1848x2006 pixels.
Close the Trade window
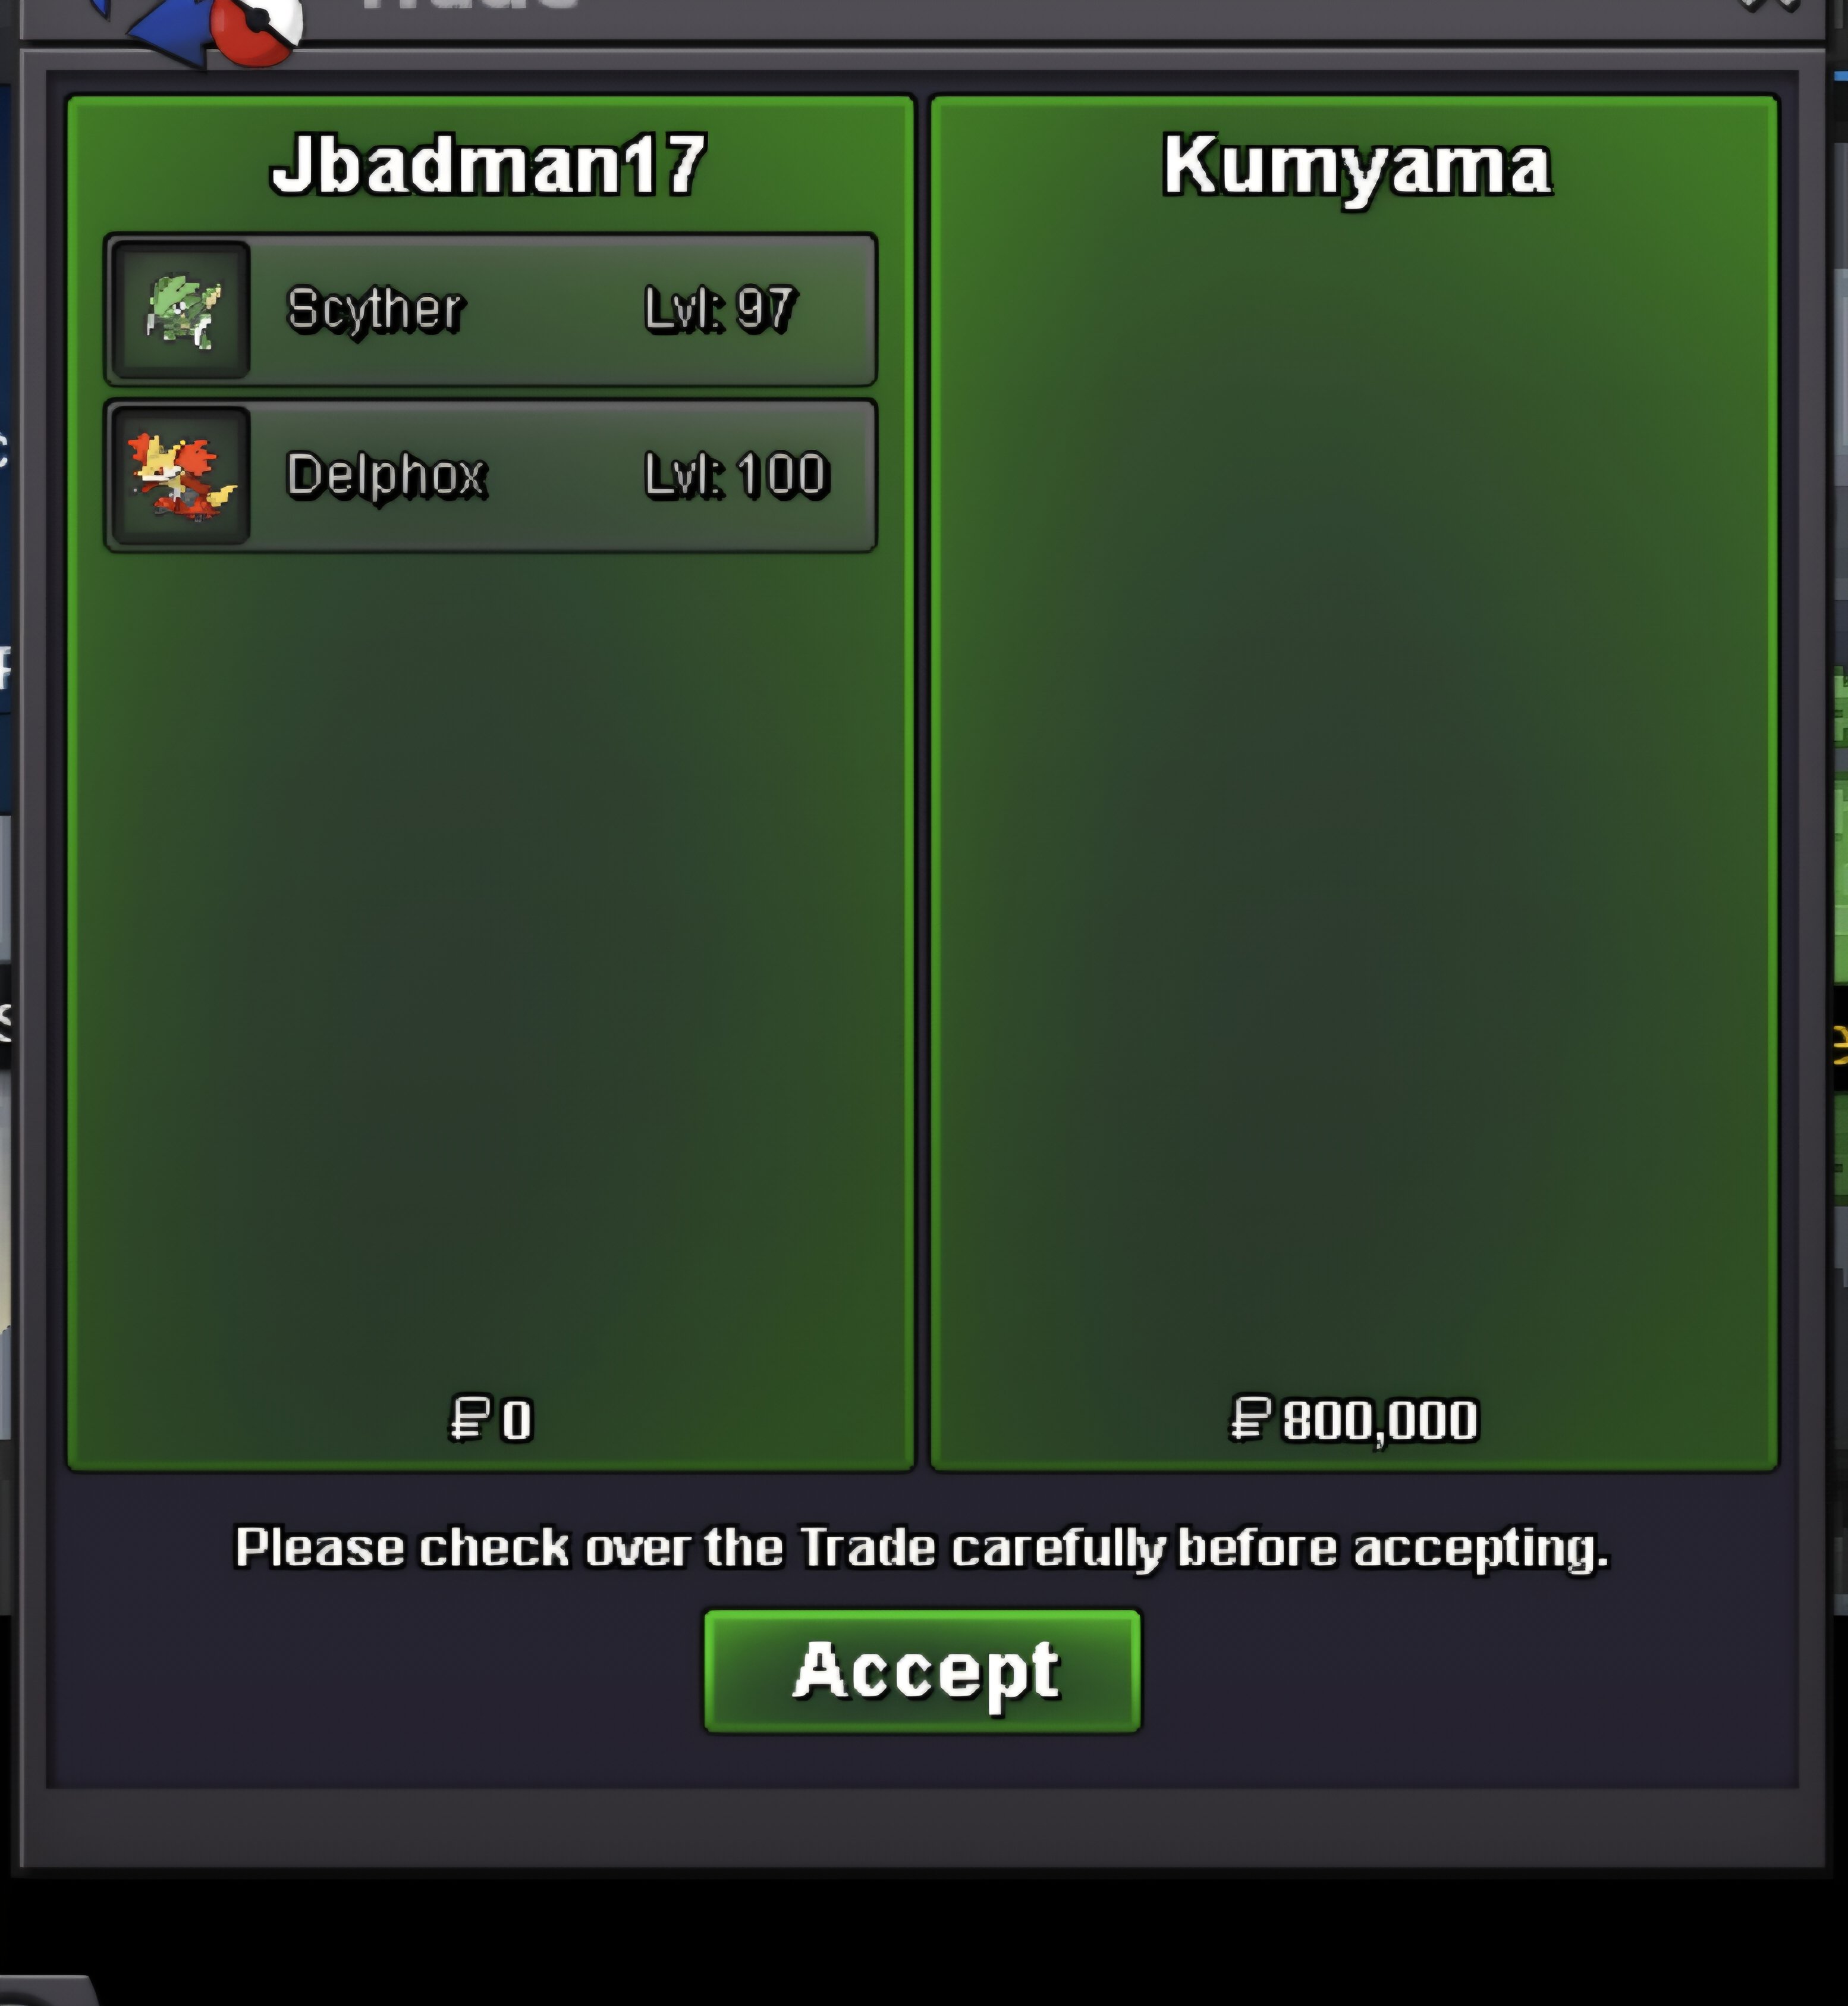pyautogui.click(x=1775, y=6)
